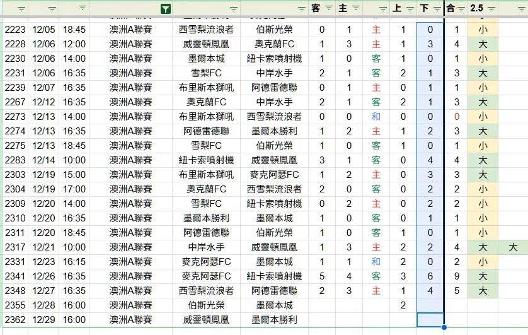The height and width of the screenshot is (335, 528).
Task: Select the green 大 cell in the last column
Action: click(x=512, y=247)
